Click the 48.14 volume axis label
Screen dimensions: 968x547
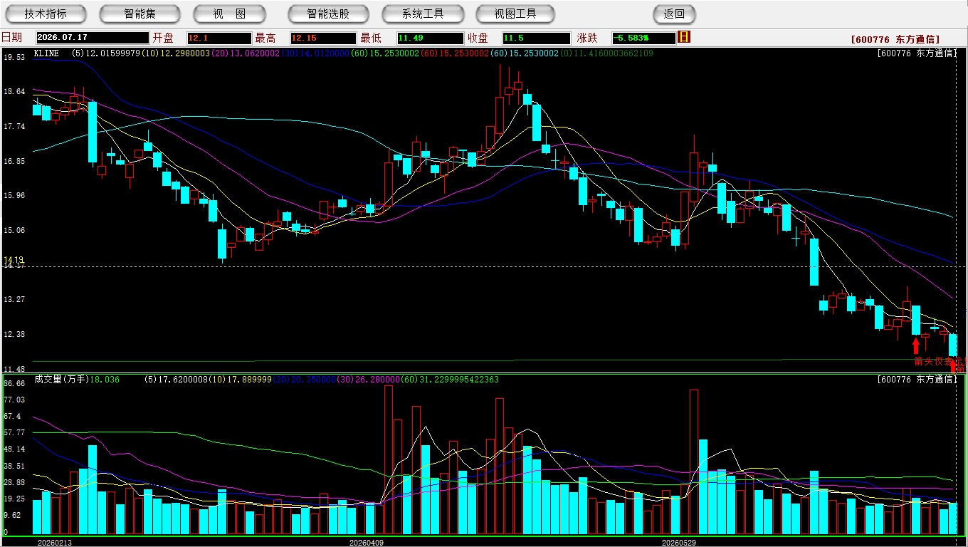14,449
